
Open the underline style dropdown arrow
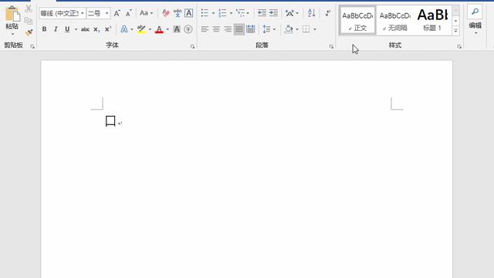(x=76, y=29)
